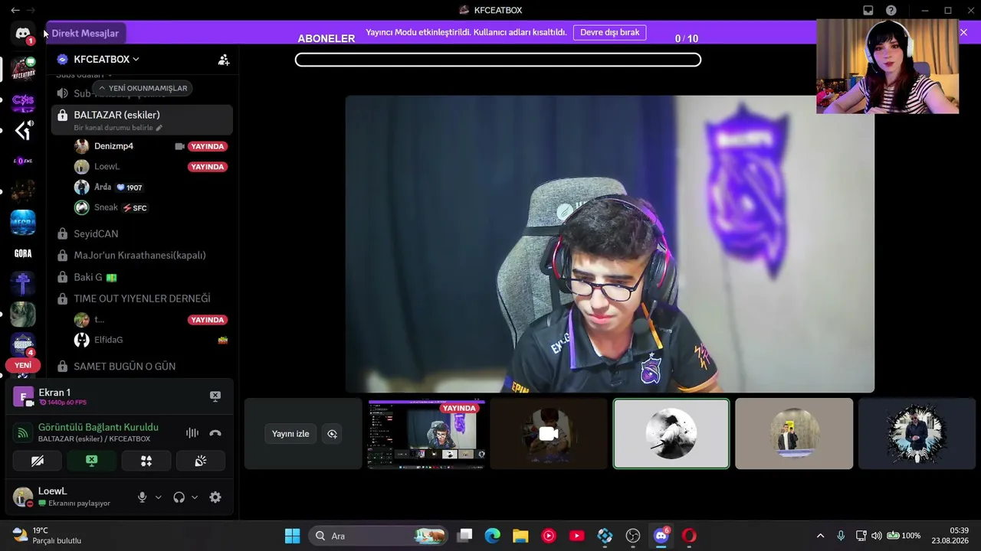Click the ABONELER subscriber goal progress bar
Viewport: 981px width, 551px height.
pyautogui.click(x=498, y=60)
